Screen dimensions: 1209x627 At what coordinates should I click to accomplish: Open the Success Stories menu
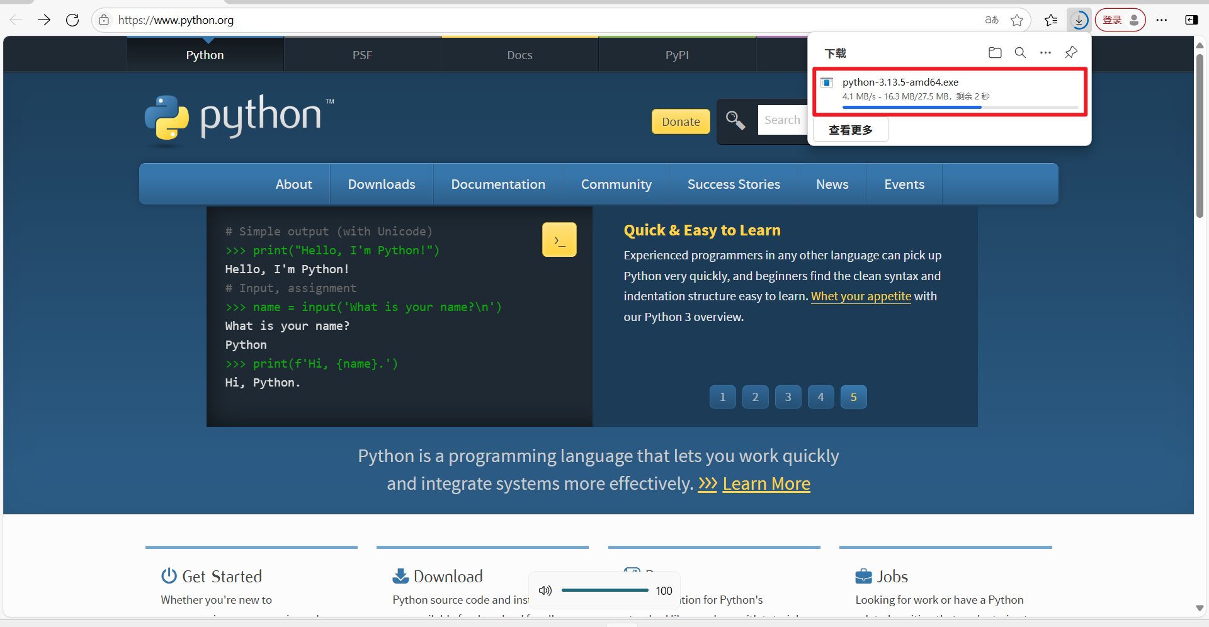pyautogui.click(x=734, y=184)
